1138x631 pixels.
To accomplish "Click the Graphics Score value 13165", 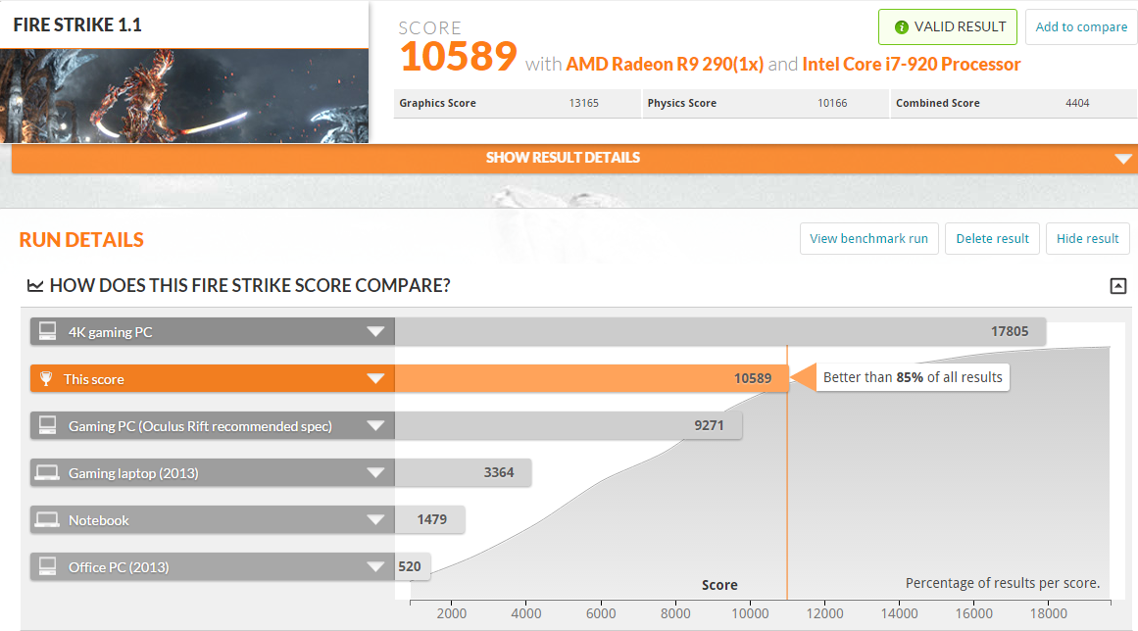I will (x=583, y=103).
